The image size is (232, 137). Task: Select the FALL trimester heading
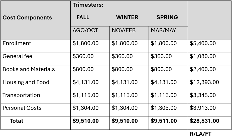pos(83,17)
